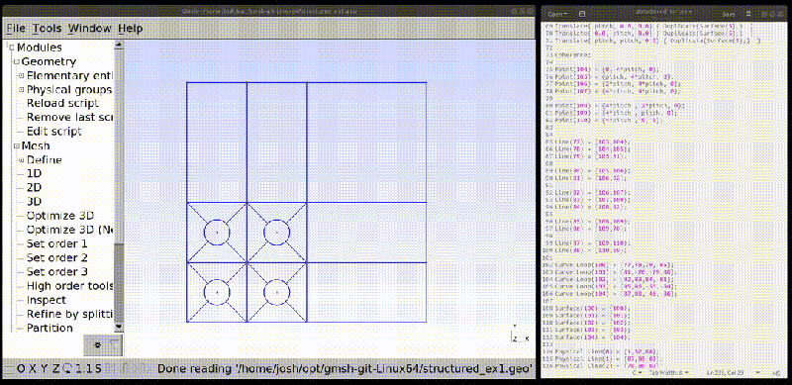Open the Tools menu in Gmsh
The width and height of the screenshot is (792, 385).
[47, 29]
